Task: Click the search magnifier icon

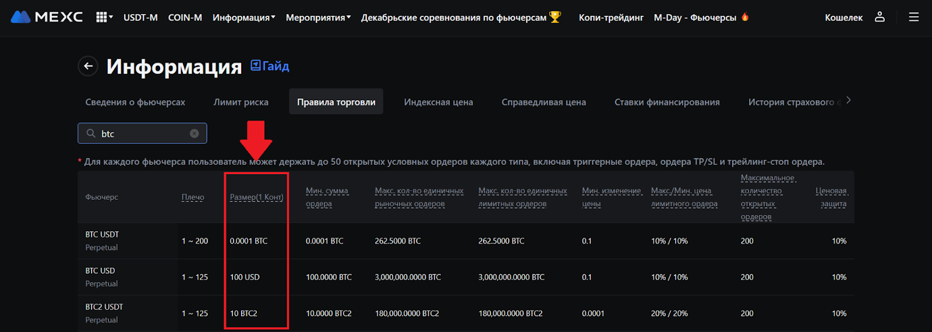Action: 91,133
